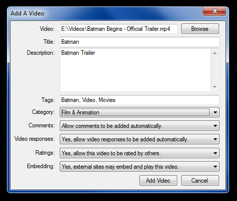237x201 pixels.
Task: Click the Add Video button
Action: [x=158, y=180]
